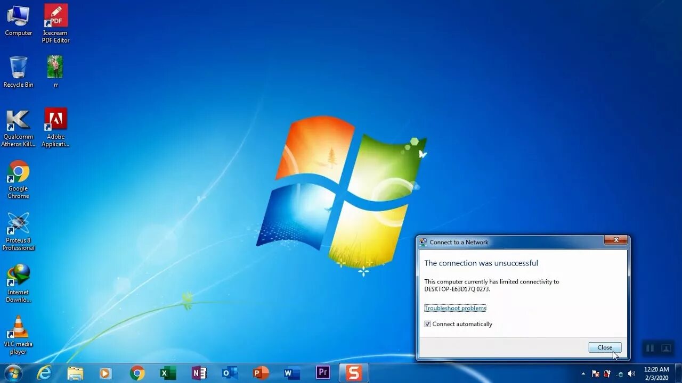Screen dimensions: 682x383
Task: Open Windows Explorer folder in taskbar
Action: pos(75,373)
